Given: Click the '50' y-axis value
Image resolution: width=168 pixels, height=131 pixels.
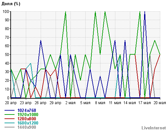Looking at the screenshot, I should pos(7,55).
